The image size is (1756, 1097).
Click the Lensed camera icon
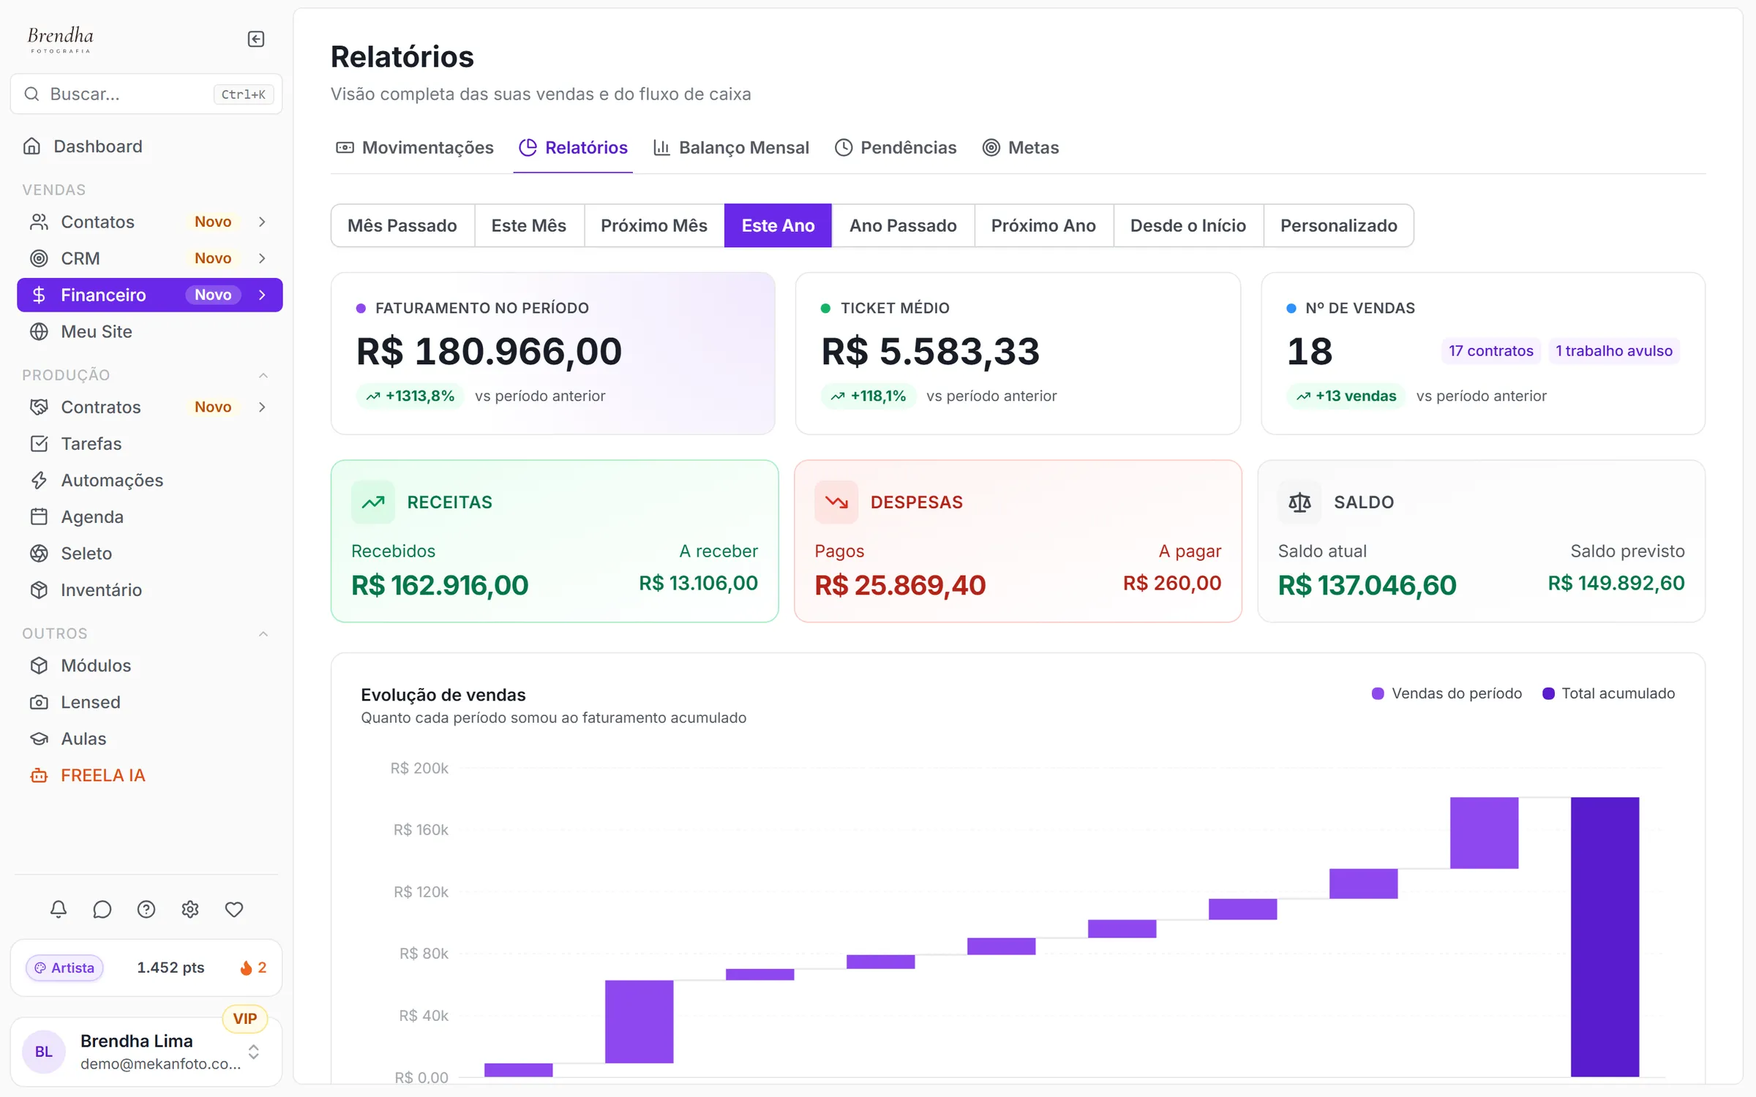pos(39,702)
